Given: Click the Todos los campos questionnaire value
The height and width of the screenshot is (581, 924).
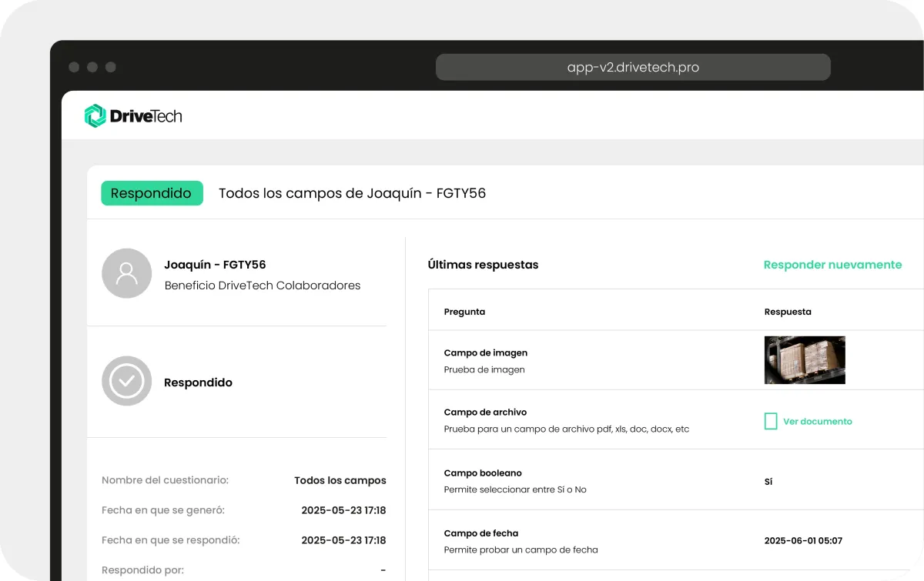Looking at the screenshot, I should point(340,480).
